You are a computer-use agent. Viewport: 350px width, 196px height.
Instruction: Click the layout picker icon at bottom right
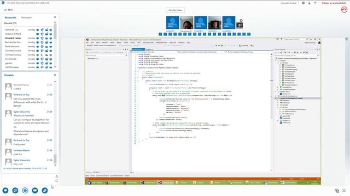[337, 191]
